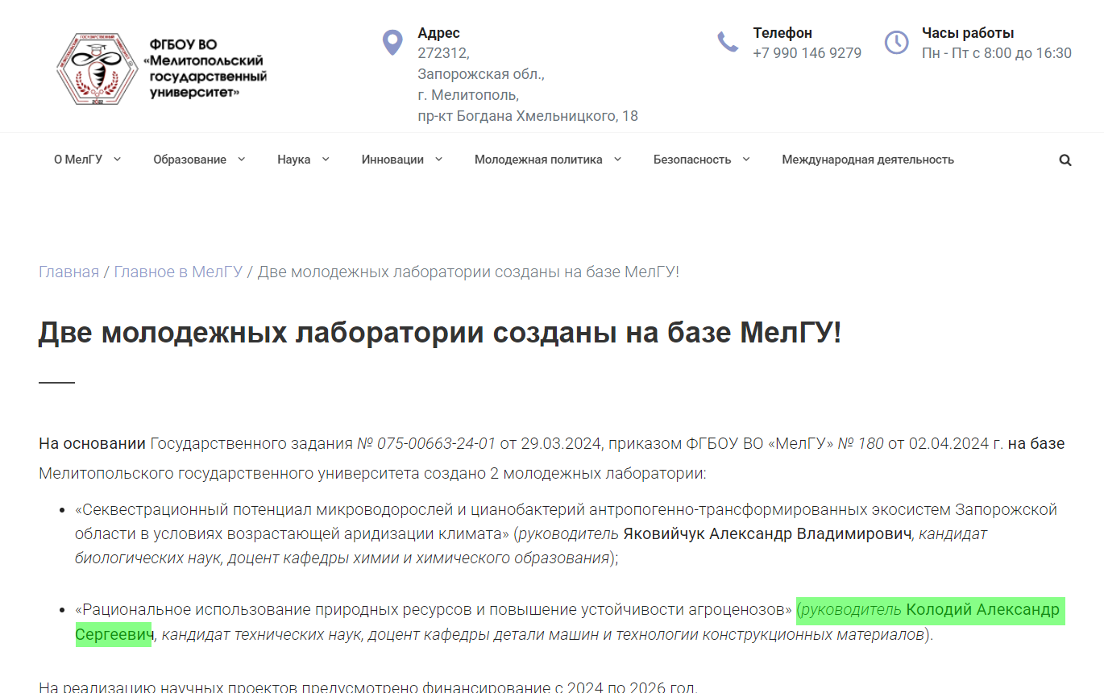This screenshot has width=1104, height=693.
Task: Open the Инновации dropdown arrow
Action: [439, 159]
